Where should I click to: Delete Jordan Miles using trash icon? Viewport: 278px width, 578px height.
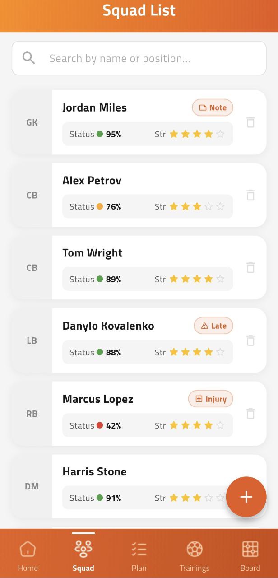click(250, 122)
